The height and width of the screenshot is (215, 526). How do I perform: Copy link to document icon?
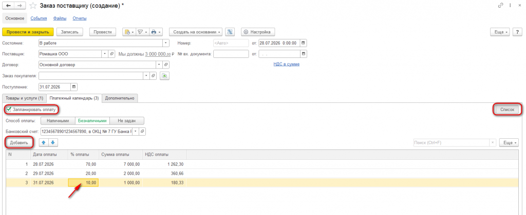(501, 6)
